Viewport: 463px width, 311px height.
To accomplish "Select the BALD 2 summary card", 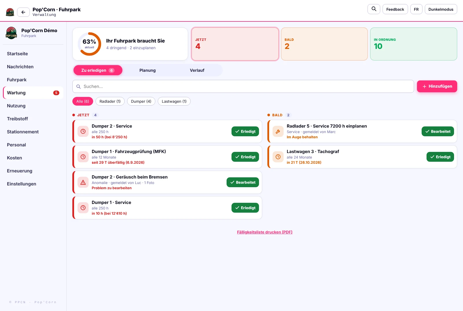I will pos(324,44).
